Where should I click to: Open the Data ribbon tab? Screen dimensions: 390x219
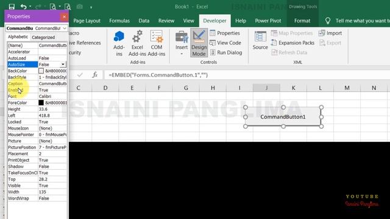pyautogui.click(x=144, y=21)
